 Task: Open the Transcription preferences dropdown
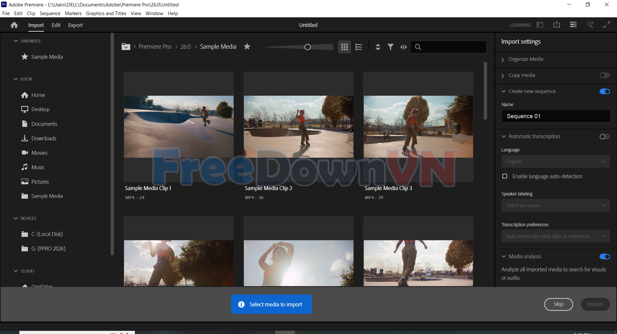(555, 236)
